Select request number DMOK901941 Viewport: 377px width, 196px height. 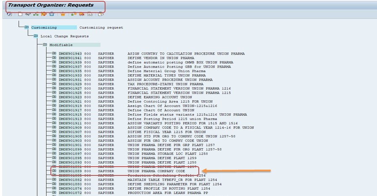point(70,58)
